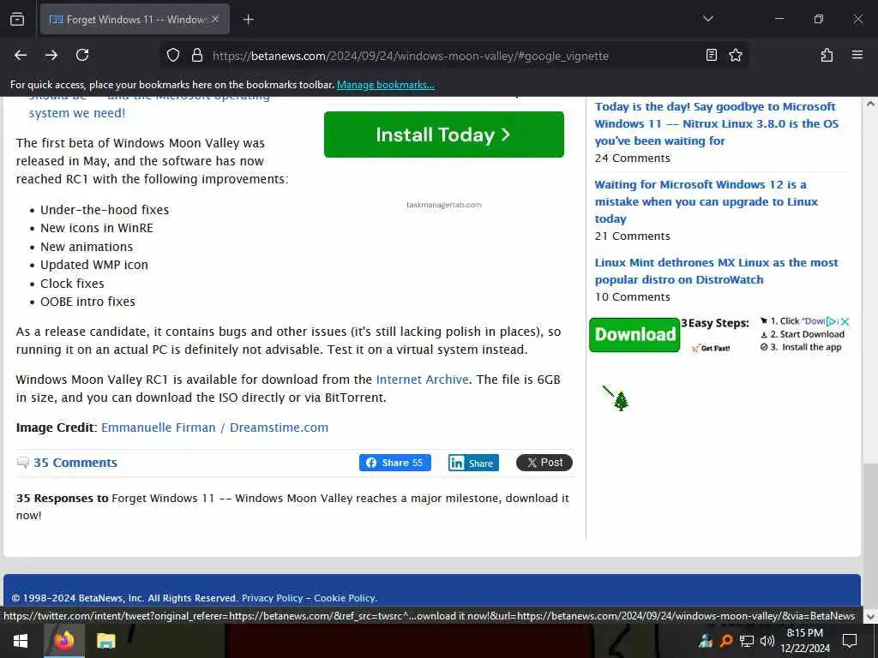Go forward one page
The image size is (878, 658).
51,55
